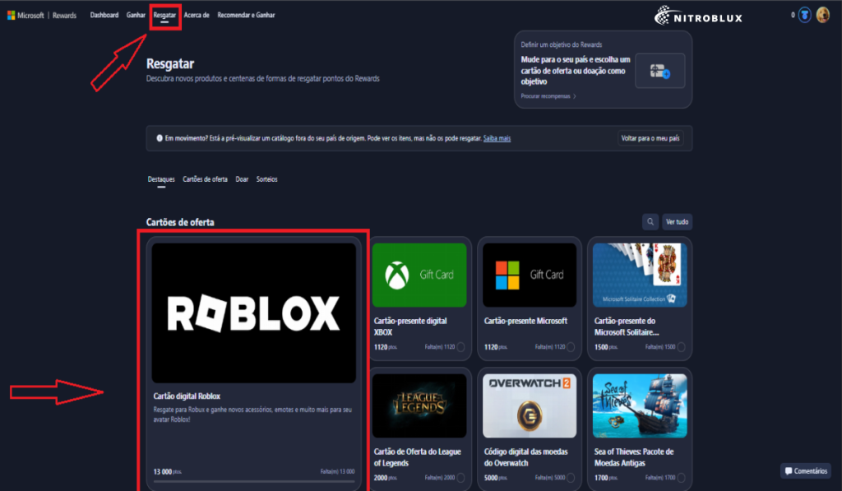Screen dimensions: 842x491
Task: Select the Resgatar tab
Action: click(x=164, y=15)
